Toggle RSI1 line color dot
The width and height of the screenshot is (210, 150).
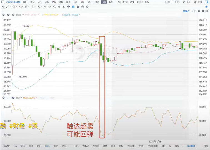[36, 98]
